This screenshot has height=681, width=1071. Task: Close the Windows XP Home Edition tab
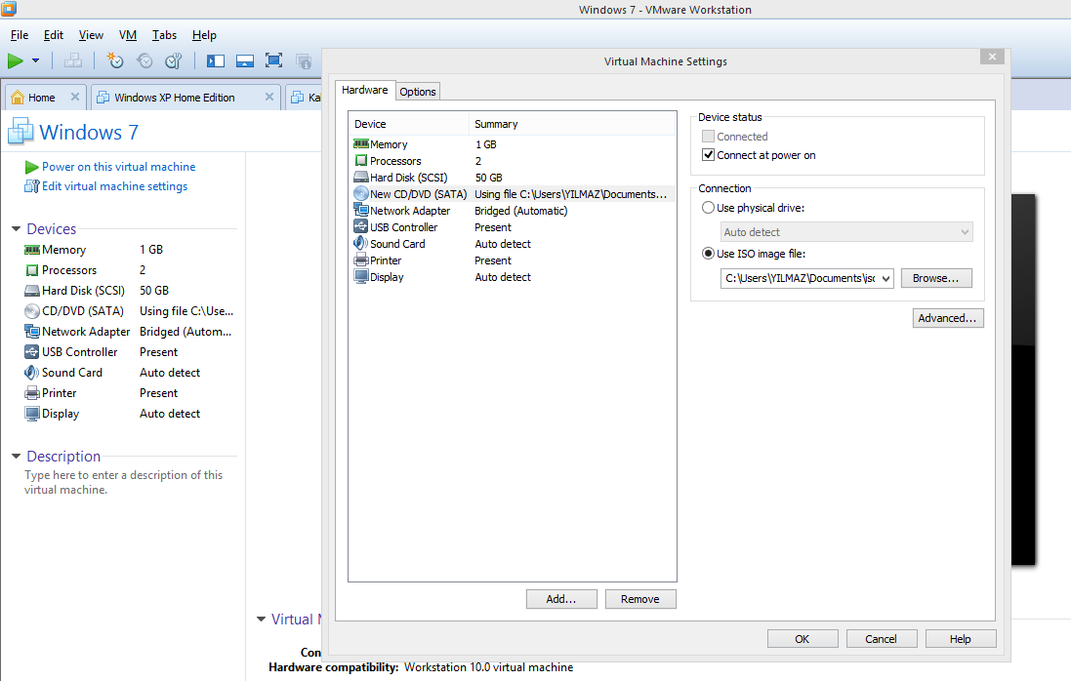coord(269,97)
